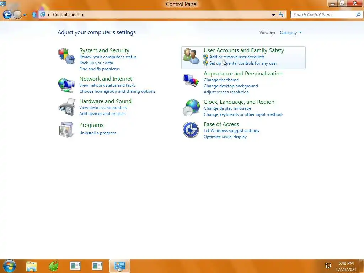Screen dimensions: 364x273
Task: Open the User Accounts people icon
Action: coord(191,56)
